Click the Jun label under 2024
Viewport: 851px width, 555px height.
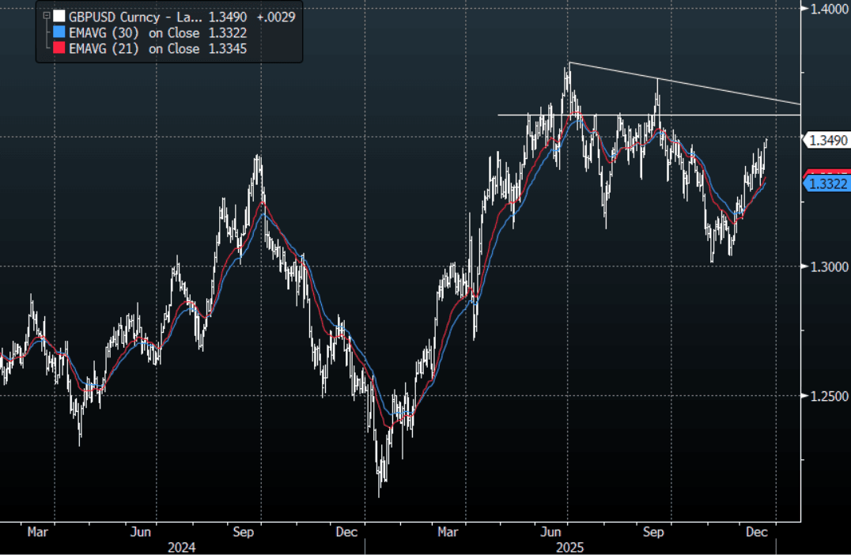click(140, 532)
